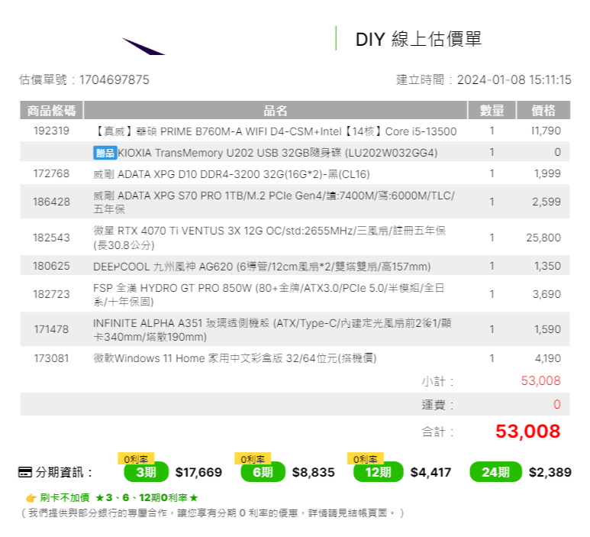
Task: Click the 品名 column header
Action: click(276, 110)
